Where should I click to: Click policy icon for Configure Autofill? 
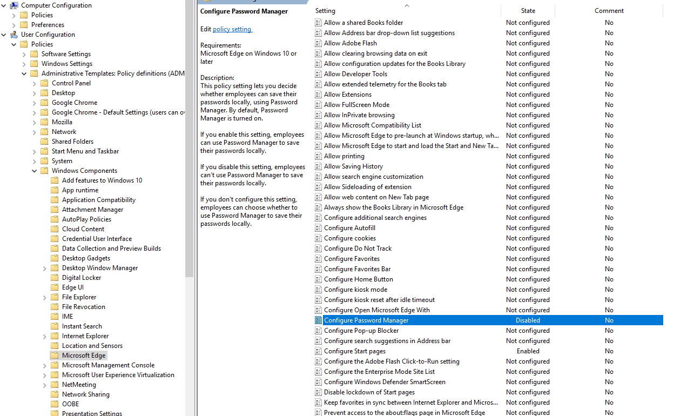318,228
